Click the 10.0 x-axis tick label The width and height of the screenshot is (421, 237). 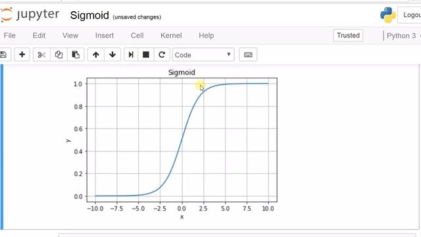pos(268,209)
